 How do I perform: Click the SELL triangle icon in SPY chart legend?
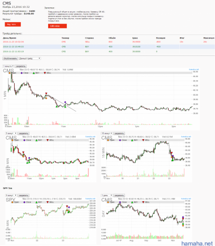click(x=48, y=202)
